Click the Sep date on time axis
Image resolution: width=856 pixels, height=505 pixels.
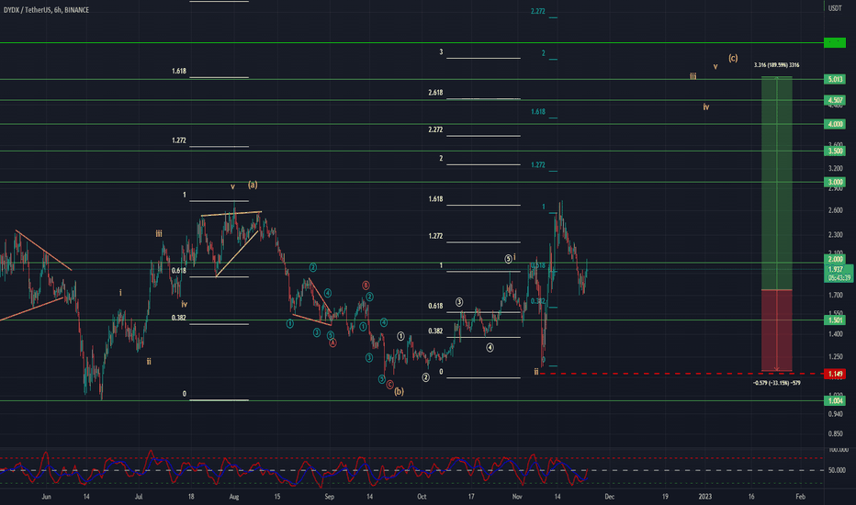pyautogui.click(x=329, y=496)
